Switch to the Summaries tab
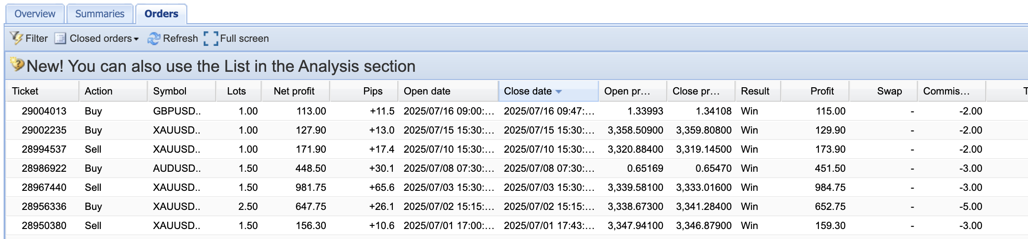Viewport: 1028px width, 239px height. (99, 14)
